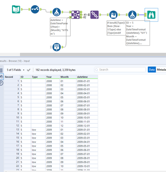Click into the results Search field
Image resolution: width=166 pixels, height=172 pixels.
120,70
